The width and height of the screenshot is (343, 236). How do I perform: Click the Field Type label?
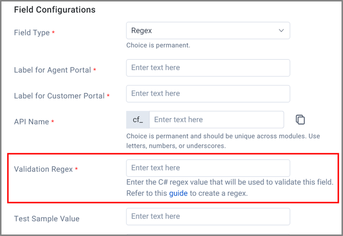(32, 33)
